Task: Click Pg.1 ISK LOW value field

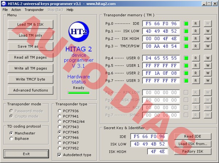Action: [161, 31]
